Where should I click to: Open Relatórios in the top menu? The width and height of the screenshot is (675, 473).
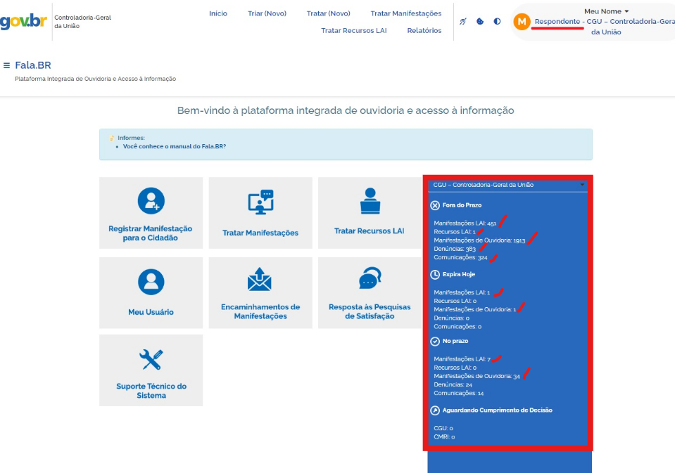[x=424, y=30]
